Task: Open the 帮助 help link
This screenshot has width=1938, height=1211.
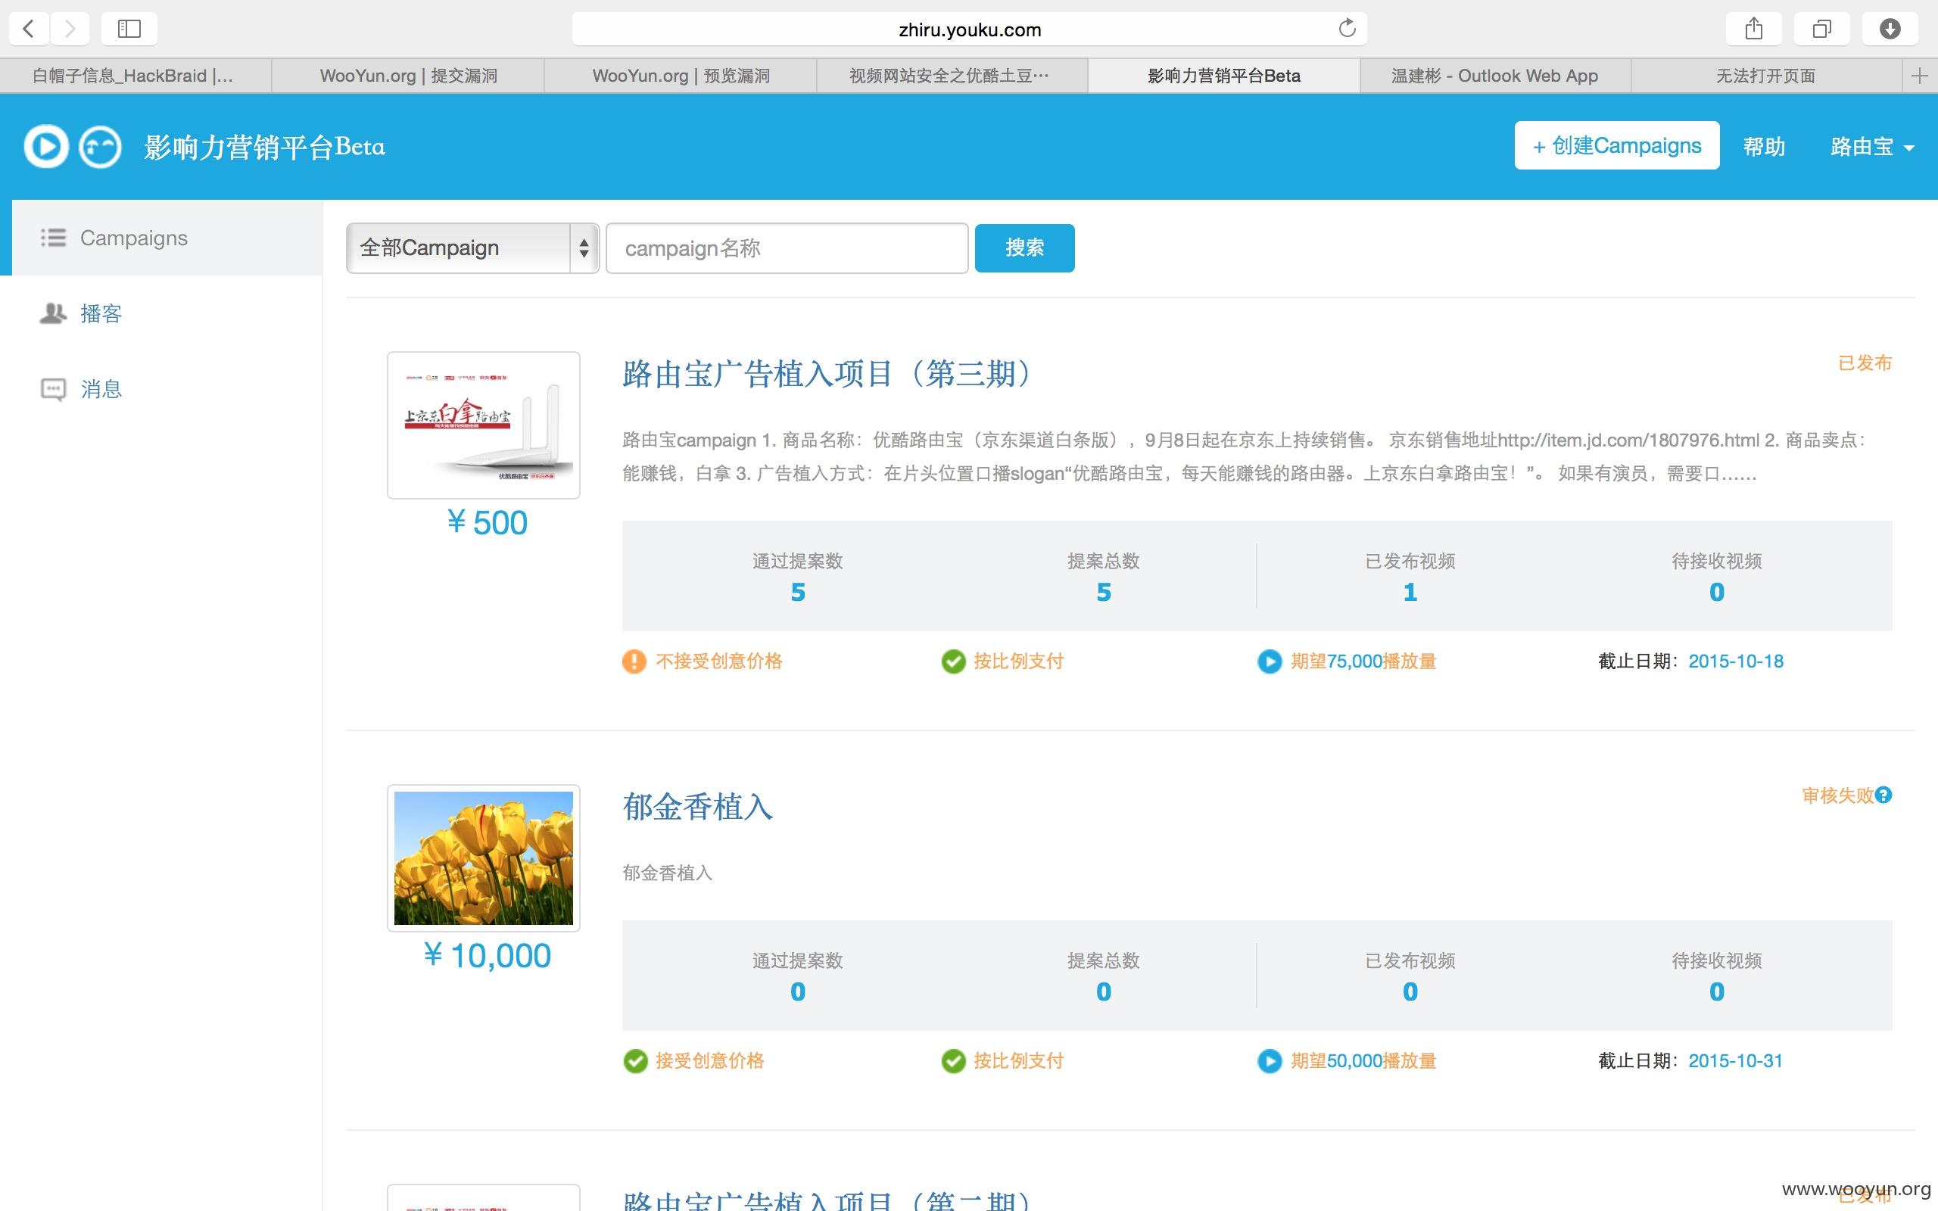Action: tap(1764, 147)
